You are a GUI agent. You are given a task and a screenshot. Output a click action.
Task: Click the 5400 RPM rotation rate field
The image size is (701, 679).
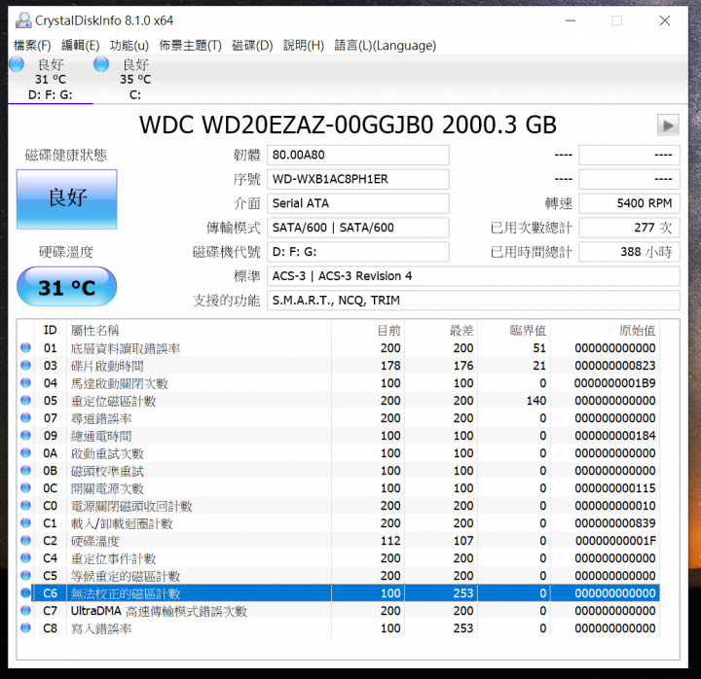click(630, 203)
